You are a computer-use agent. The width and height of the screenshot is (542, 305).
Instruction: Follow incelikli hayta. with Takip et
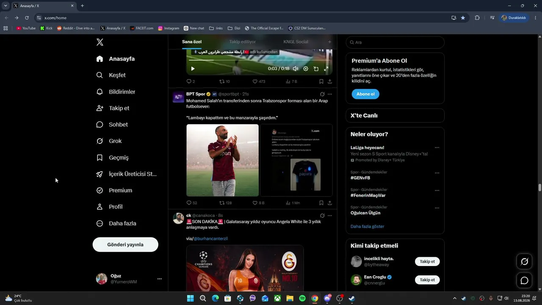(427, 261)
